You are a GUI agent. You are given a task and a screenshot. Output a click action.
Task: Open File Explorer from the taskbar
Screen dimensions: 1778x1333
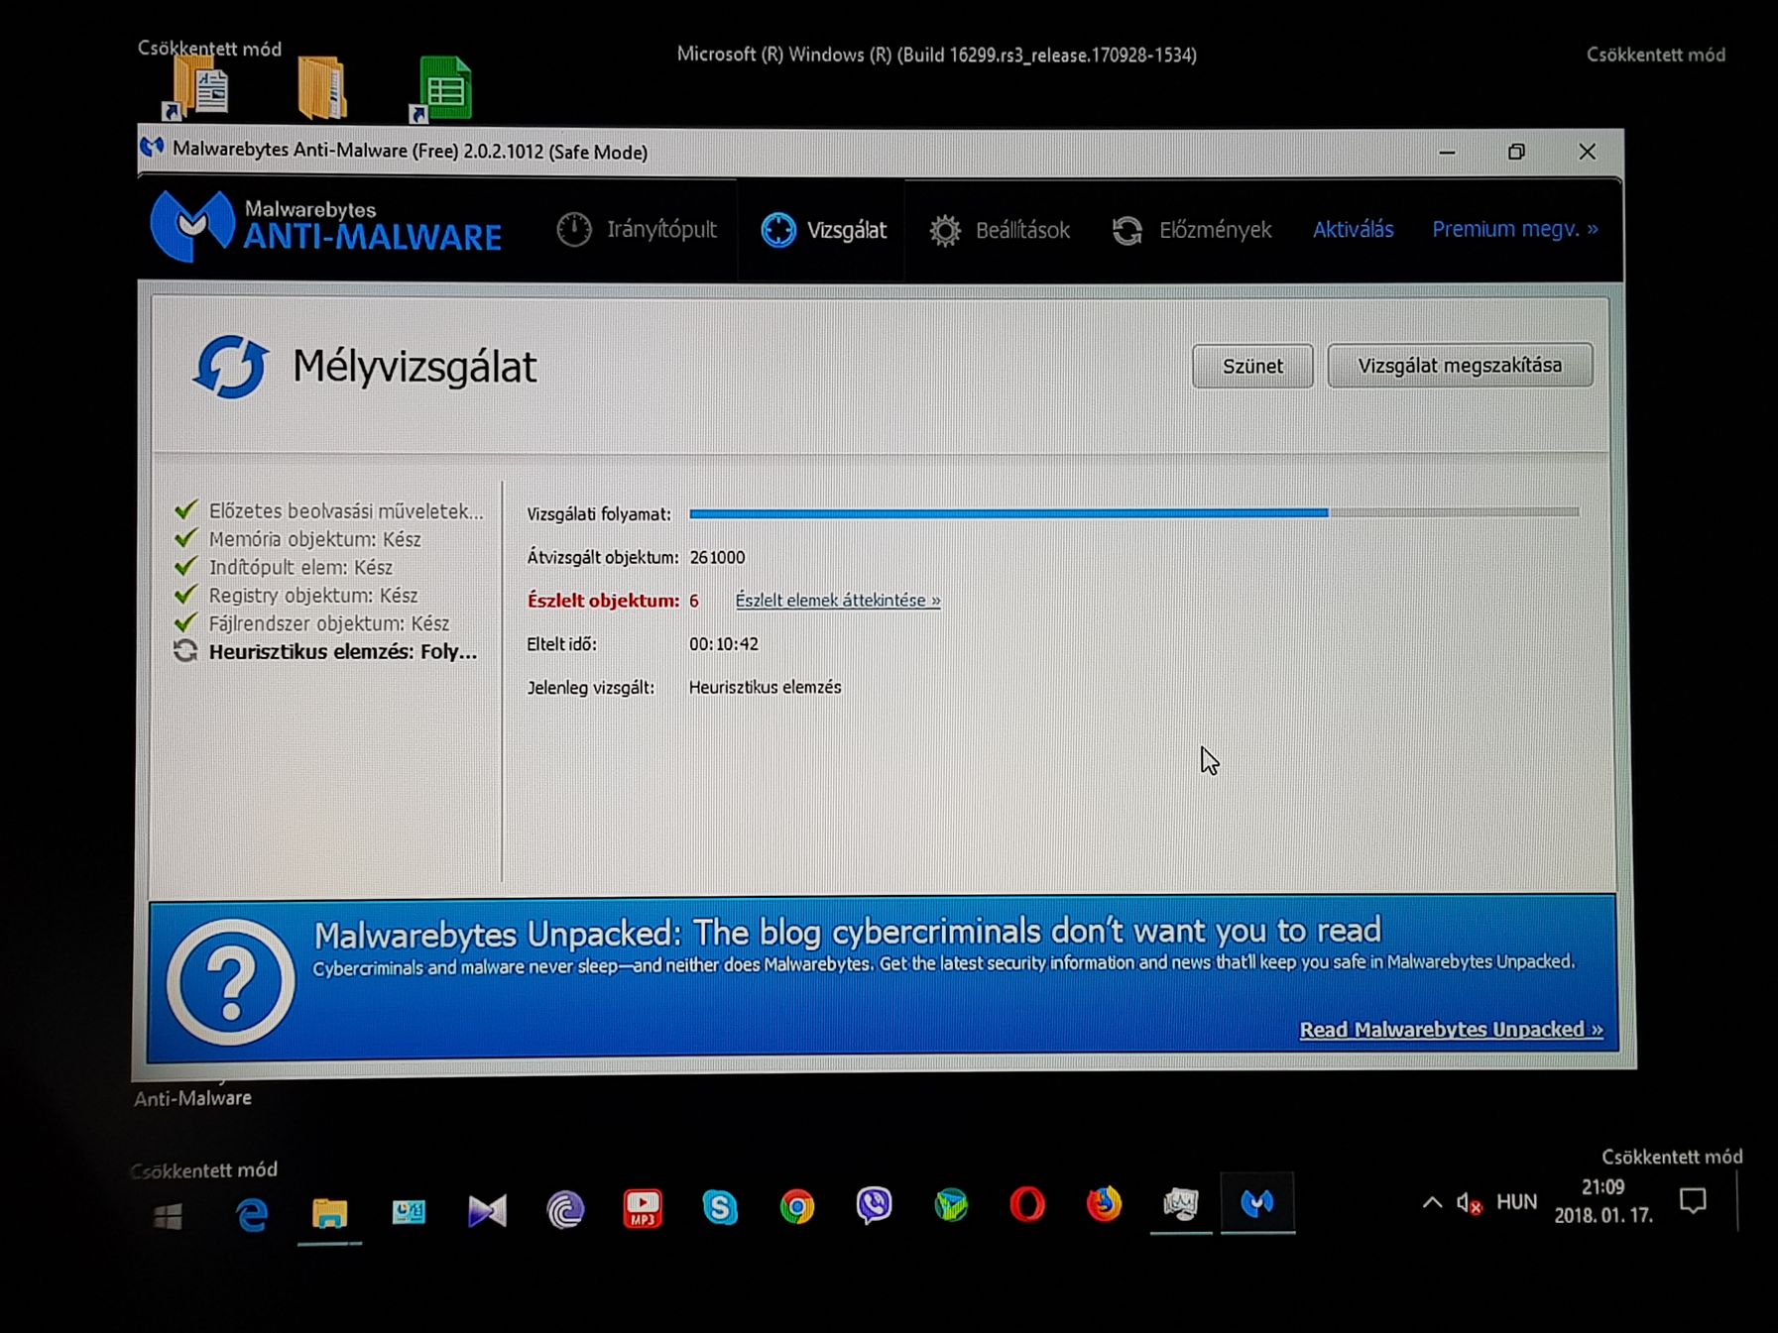pyautogui.click(x=329, y=1212)
